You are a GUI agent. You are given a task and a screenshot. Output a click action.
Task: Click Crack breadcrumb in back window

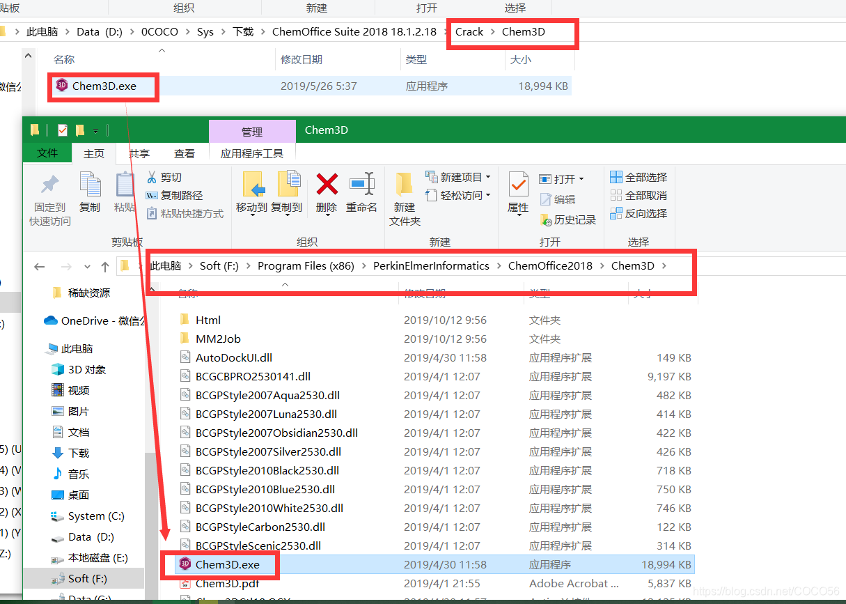click(469, 31)
